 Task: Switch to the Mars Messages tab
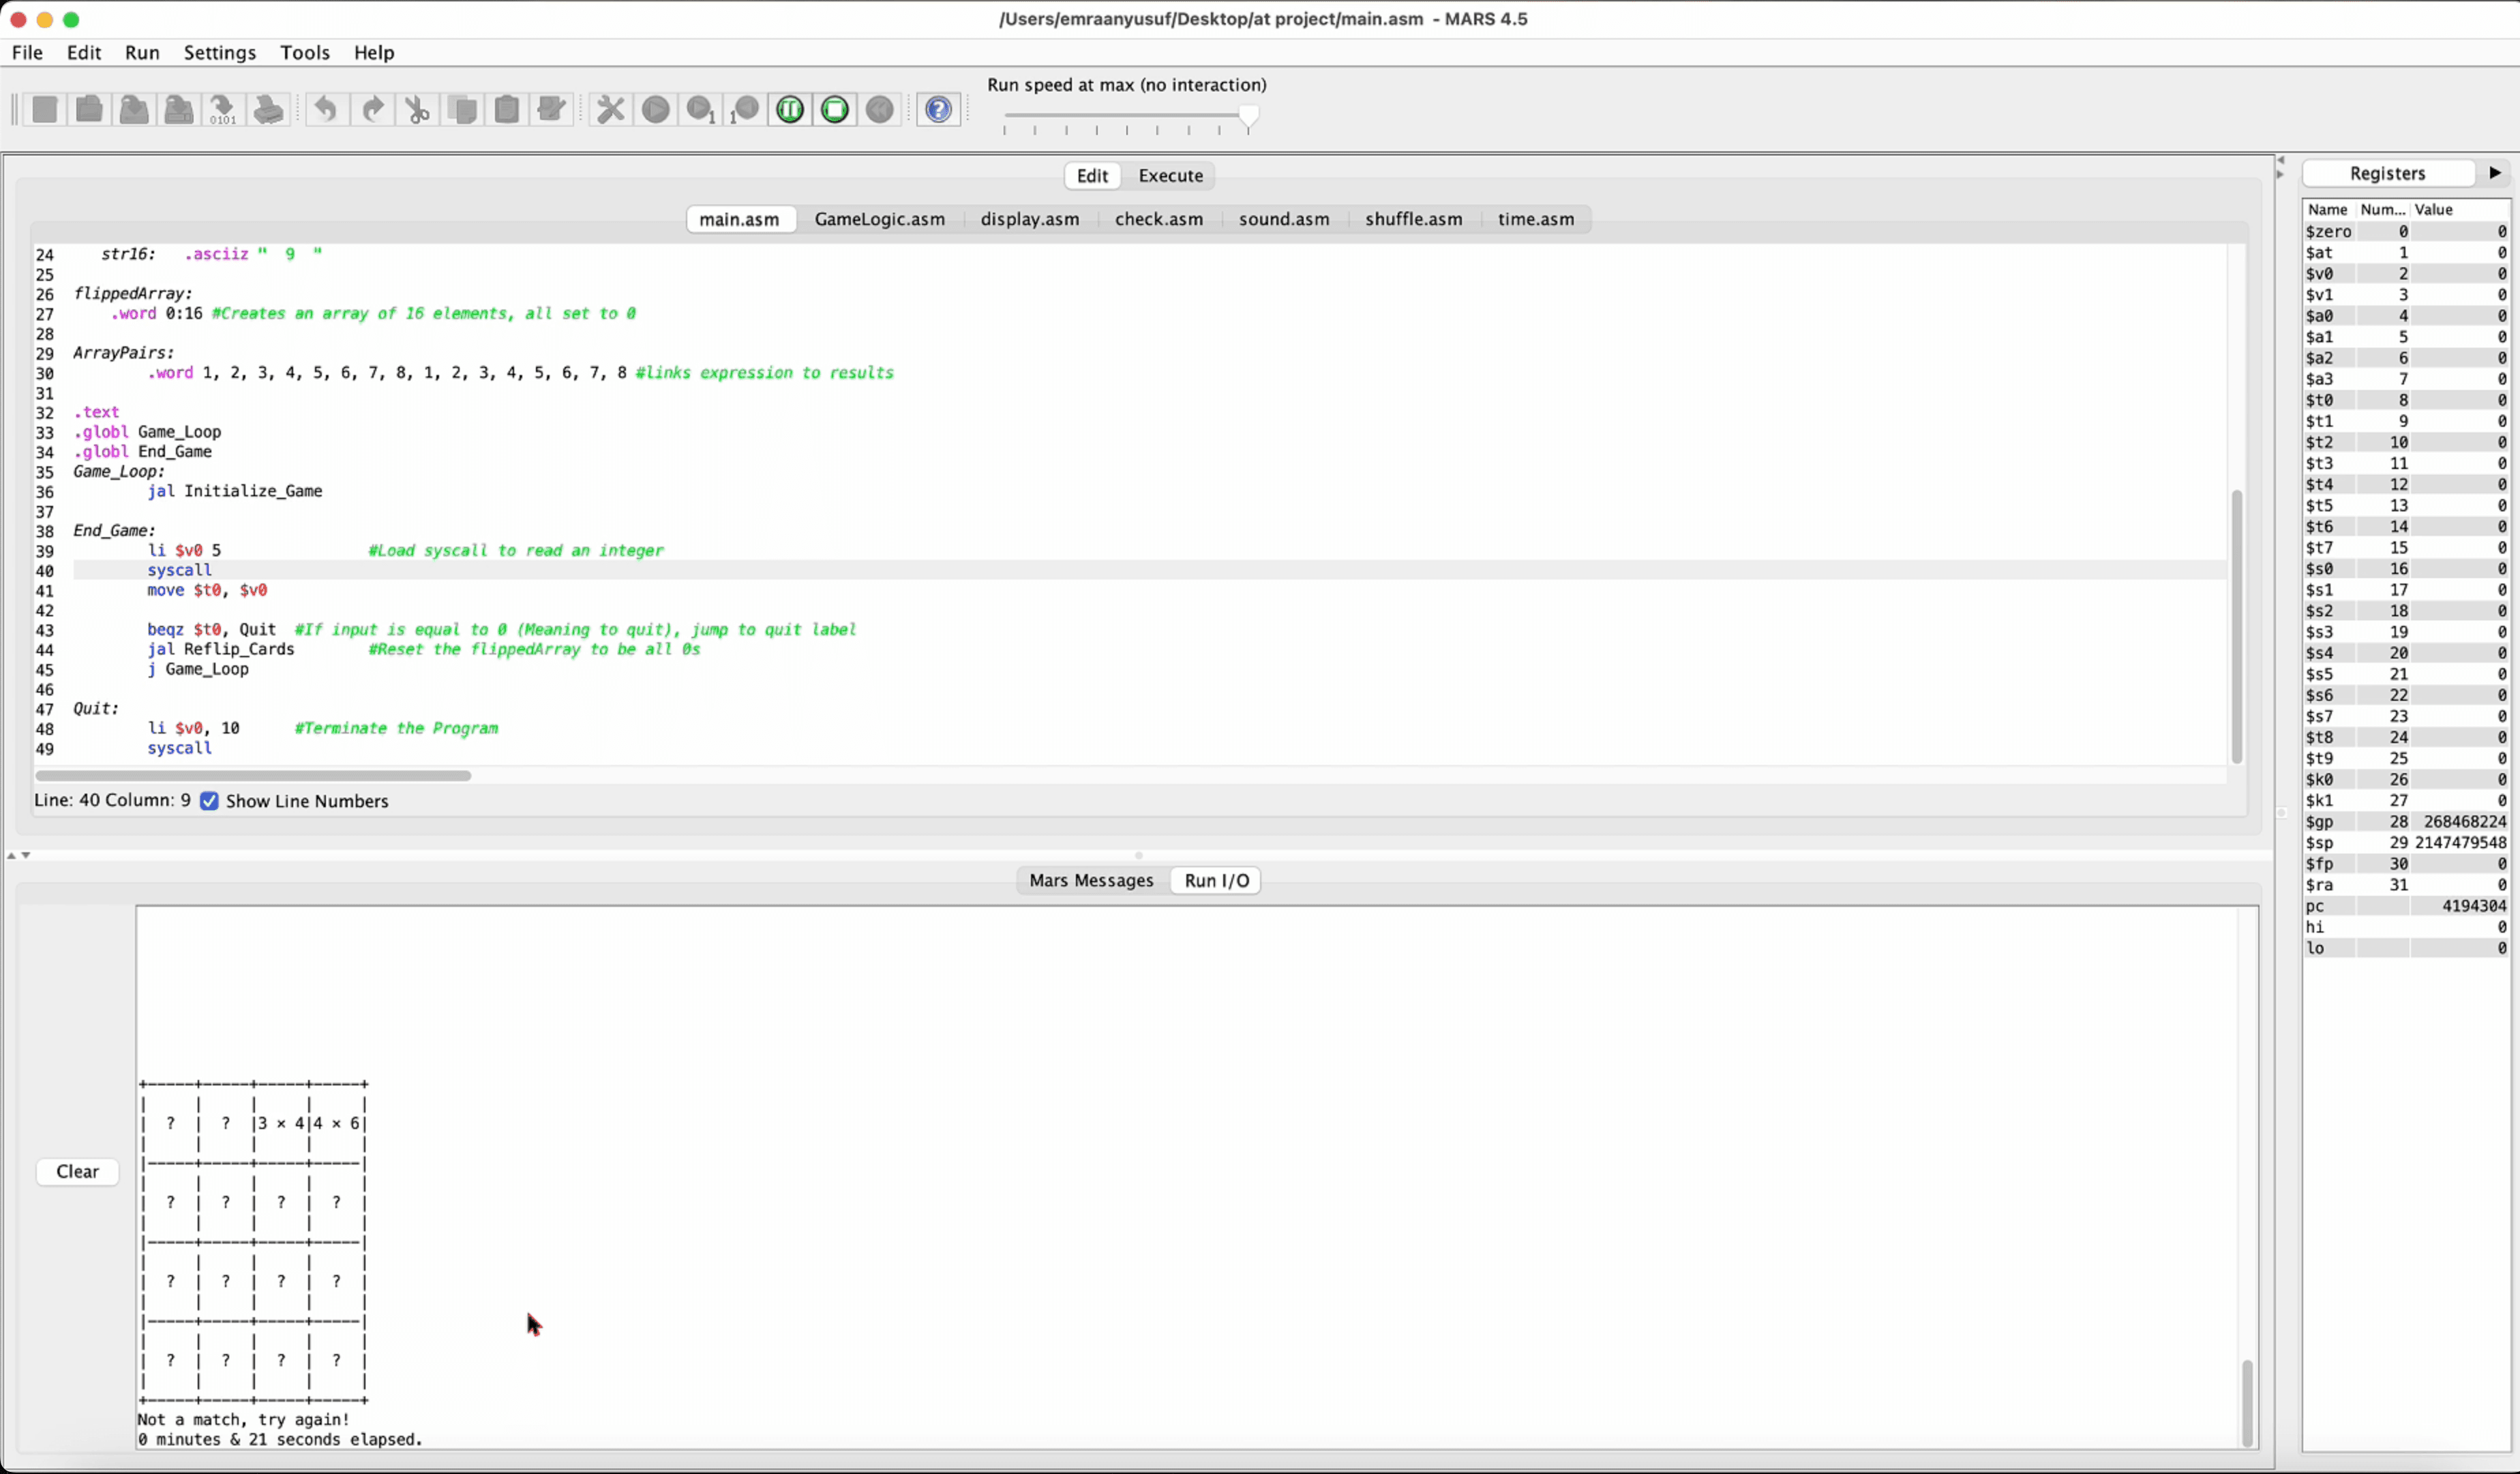pos(1091,880)
